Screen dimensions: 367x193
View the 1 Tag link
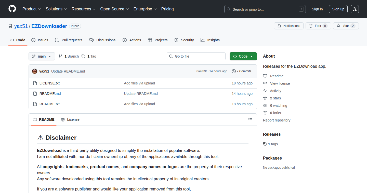coord(89,56)
